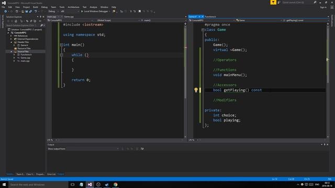The width and height of the screenshot is (335, 188).
Task: Pin the Solution Explorer panel
Action: point(41,17)
